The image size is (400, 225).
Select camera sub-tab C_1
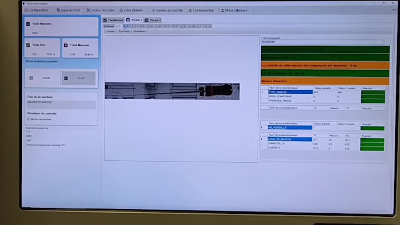[118, 26]
